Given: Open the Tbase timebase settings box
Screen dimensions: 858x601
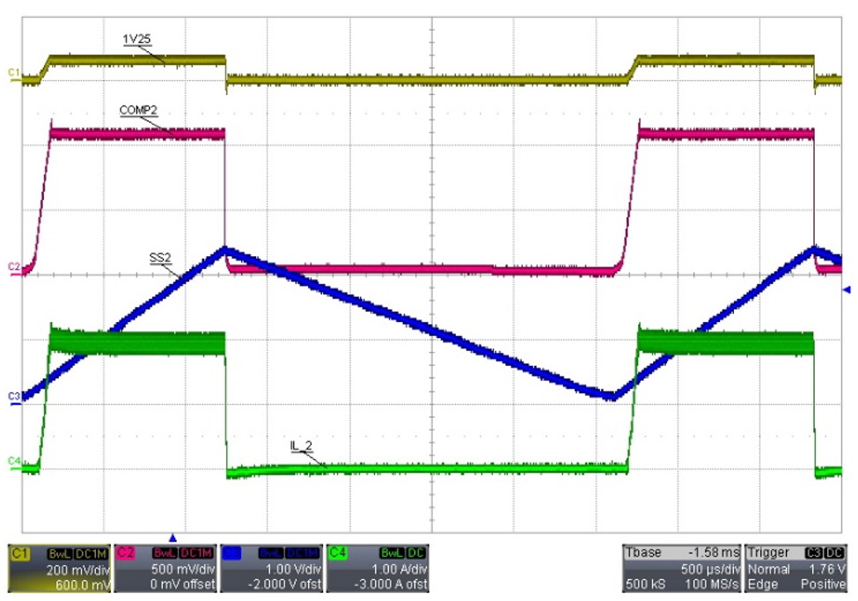Looking at the screenshot, I should point(680,569).
